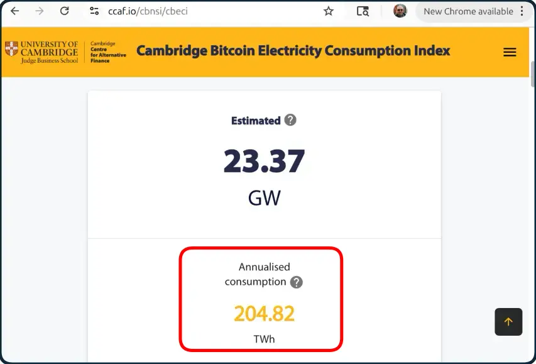
Task: Click help icon next to Annualised consumption
Action: (x=297, y=282)
